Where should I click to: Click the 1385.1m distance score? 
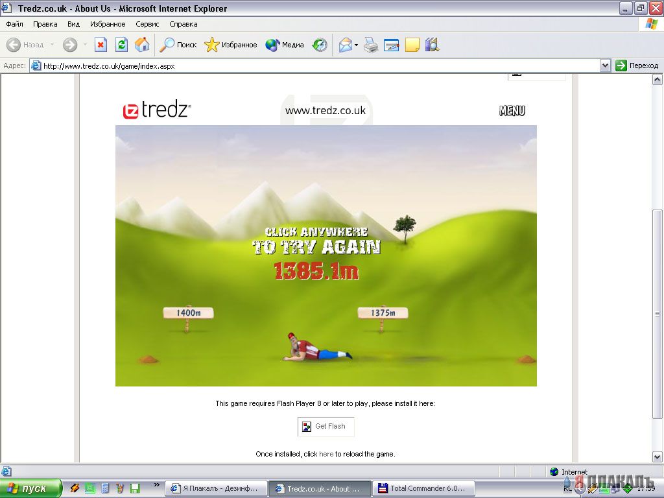tap(316, 270)
